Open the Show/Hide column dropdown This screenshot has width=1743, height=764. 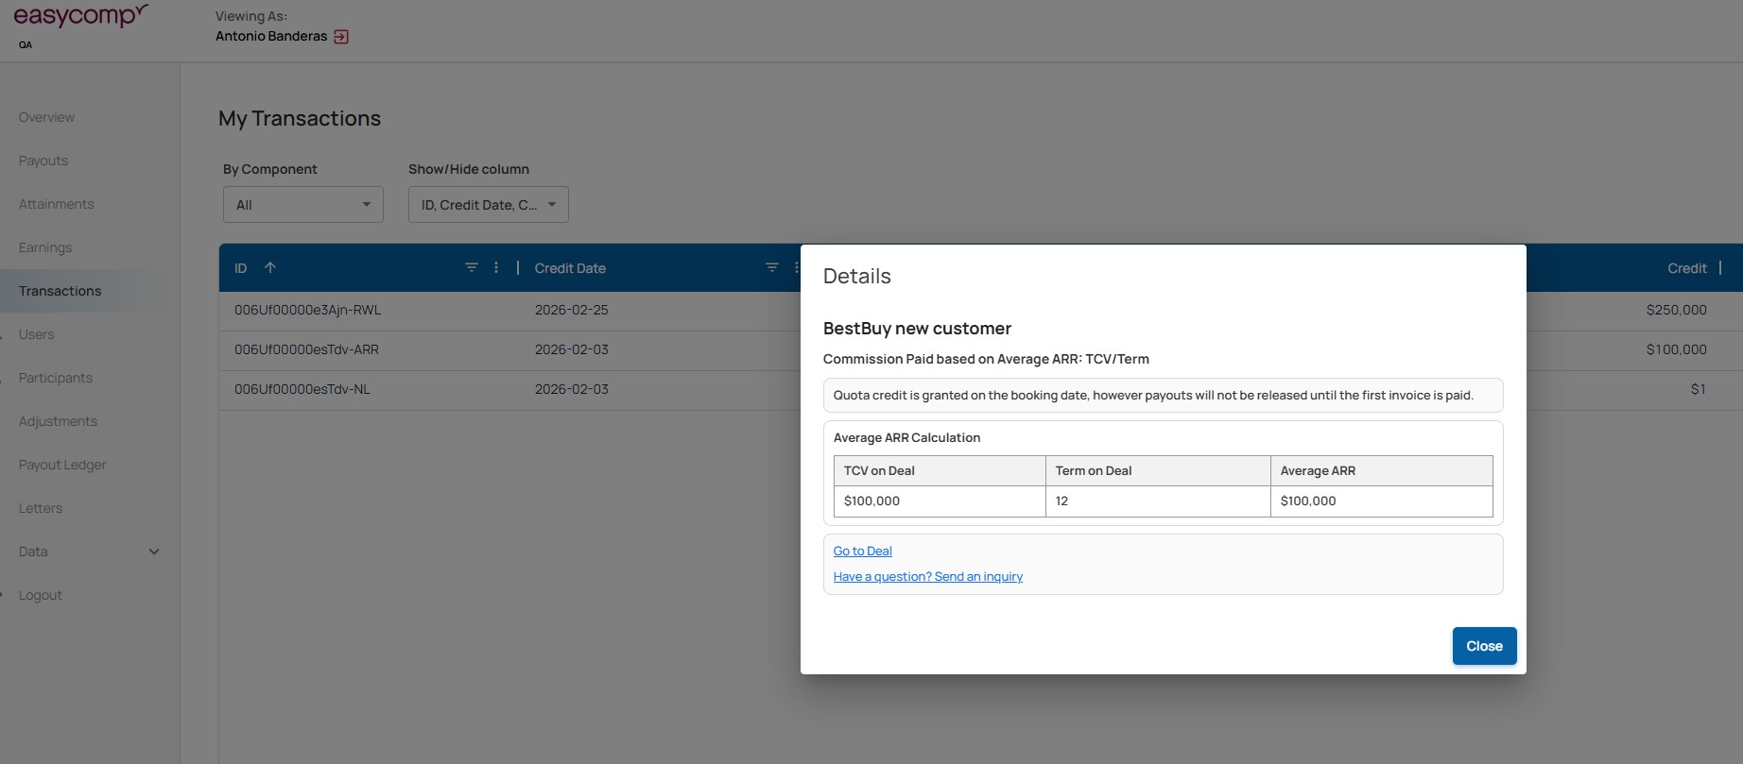(488, 205)
